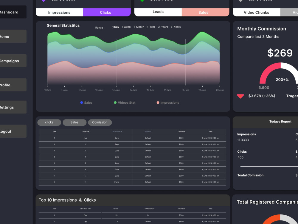Click Compare last 3 Months subtitle
298x224 pixels.
tap(258, 36)
